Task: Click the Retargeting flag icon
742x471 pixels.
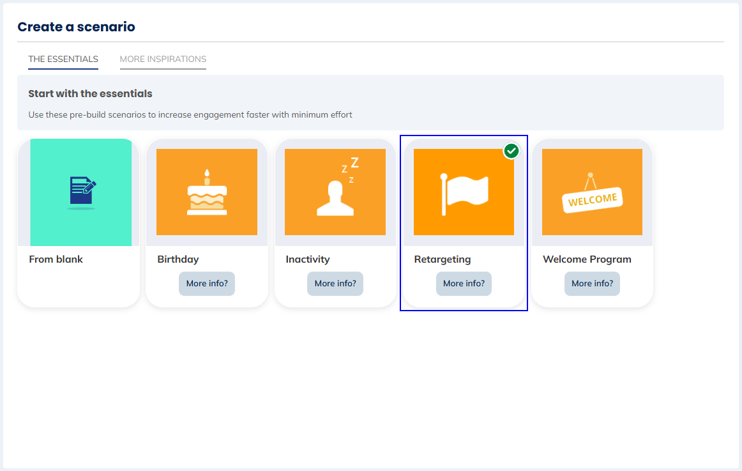Action: 464,192
